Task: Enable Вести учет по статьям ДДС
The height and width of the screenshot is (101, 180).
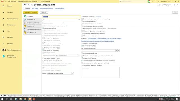Action: coord(43,48)
